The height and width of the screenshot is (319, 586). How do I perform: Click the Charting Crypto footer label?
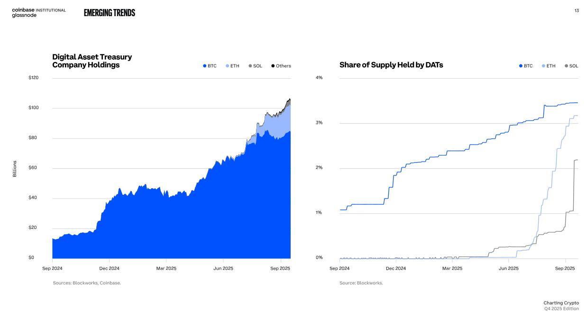click(561, 303)
